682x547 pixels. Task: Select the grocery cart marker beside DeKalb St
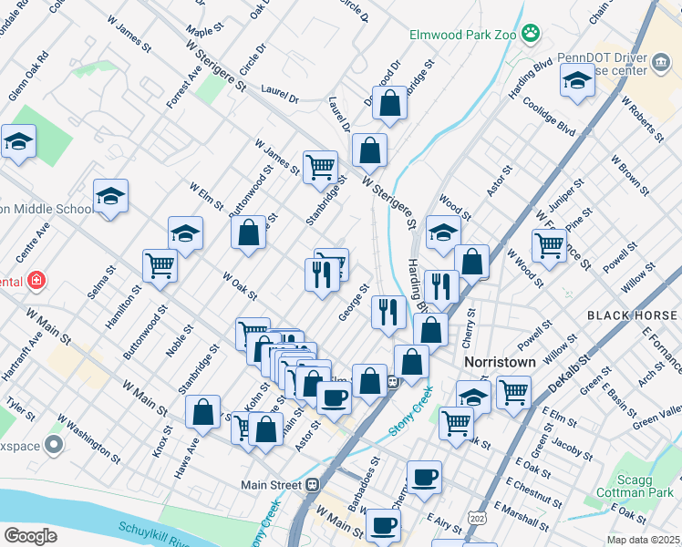tap(513, 394)
